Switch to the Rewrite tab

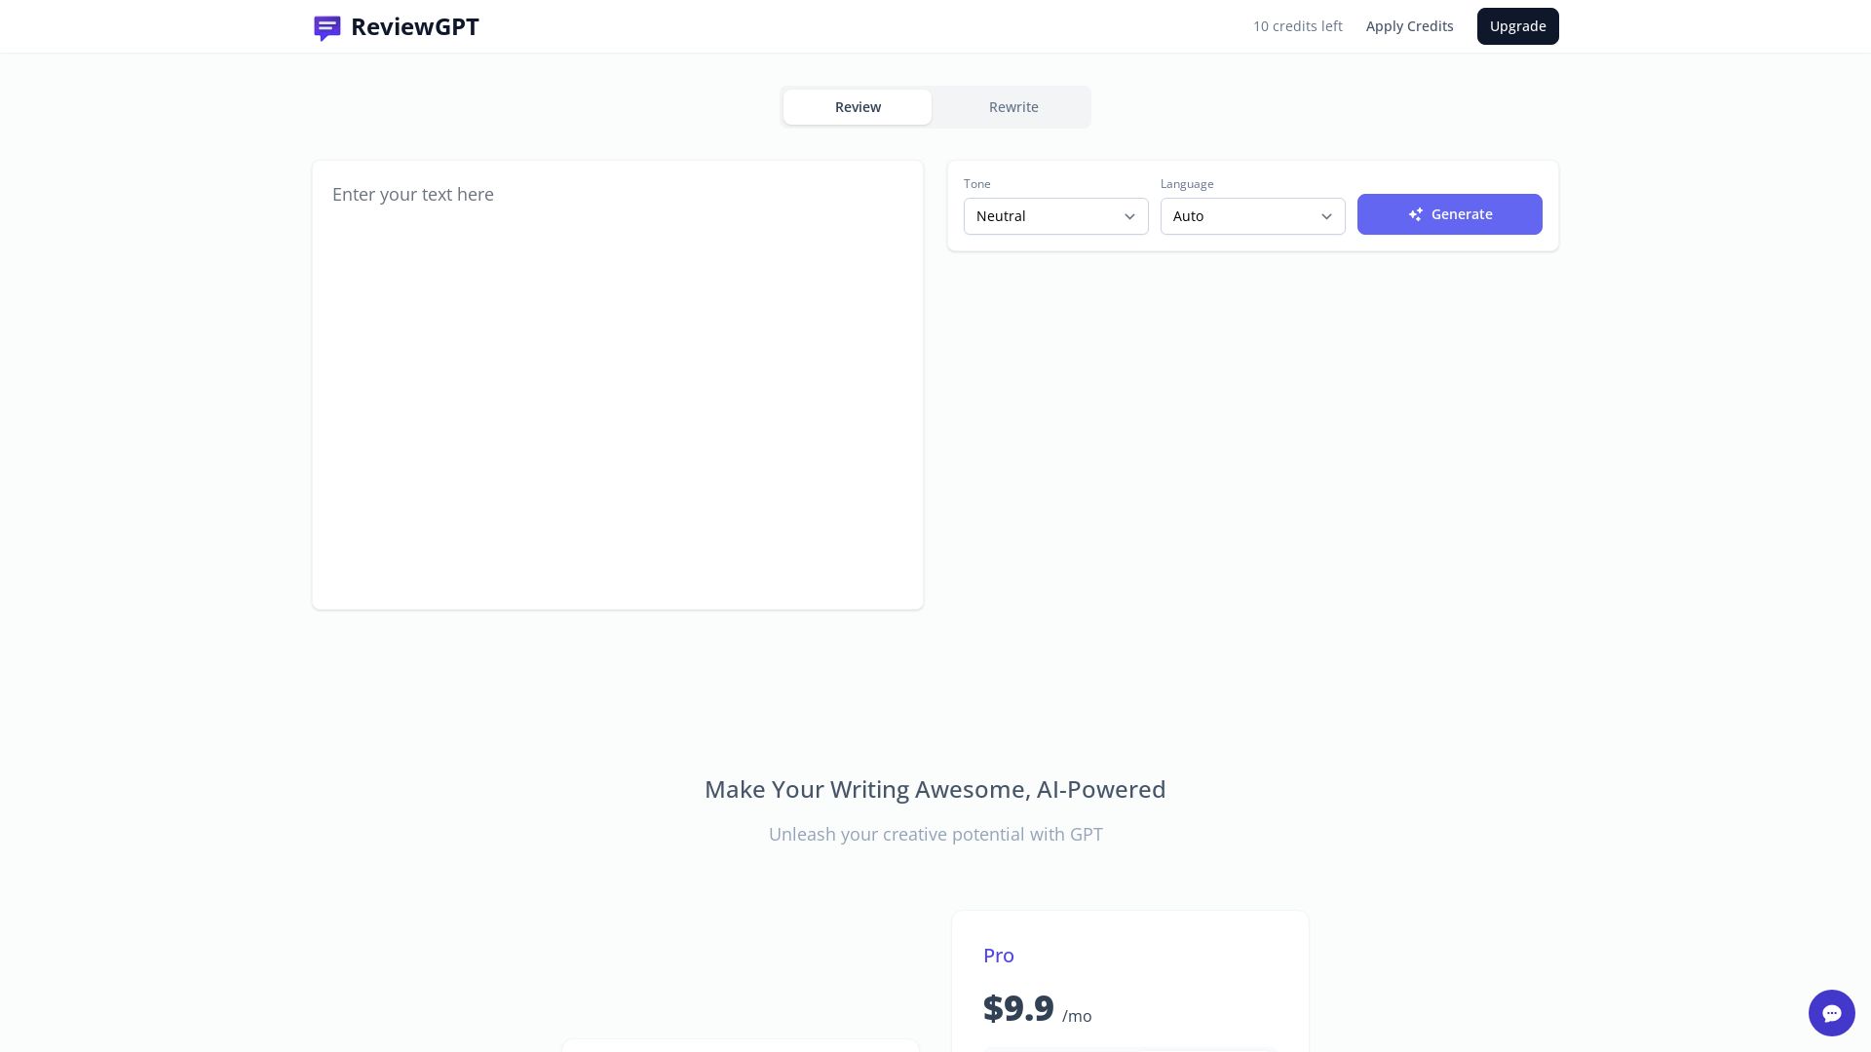1013,107
